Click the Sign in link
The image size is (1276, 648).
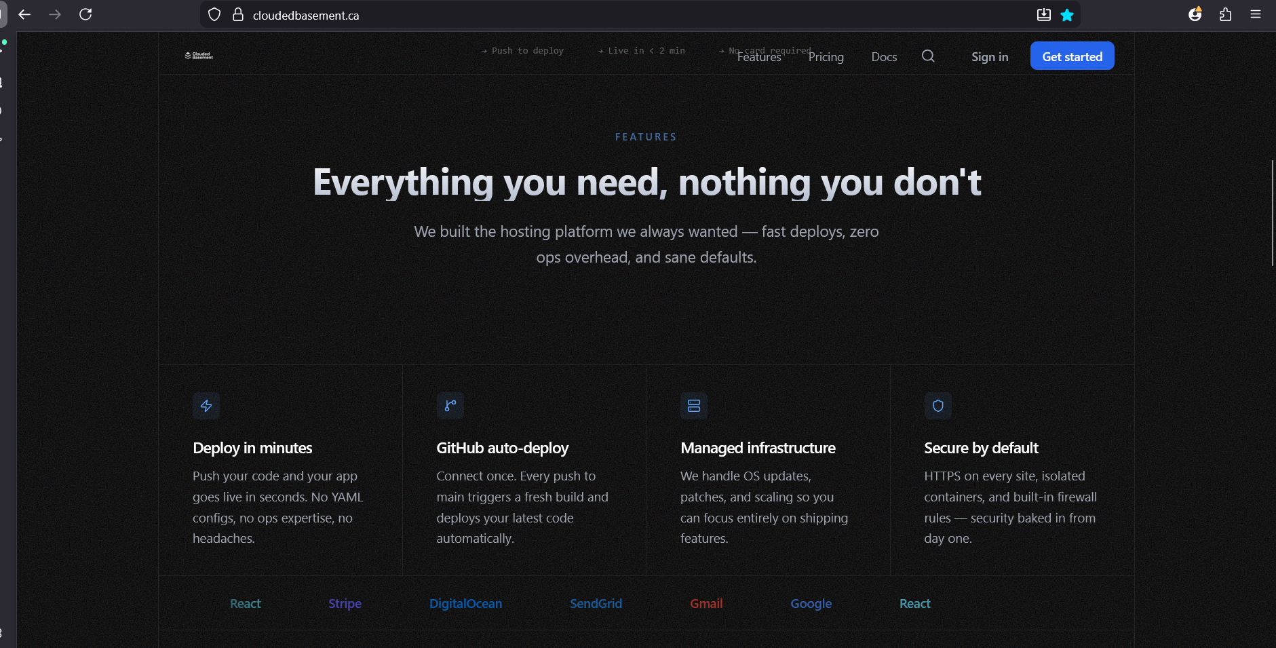click(x=989, y=57)
